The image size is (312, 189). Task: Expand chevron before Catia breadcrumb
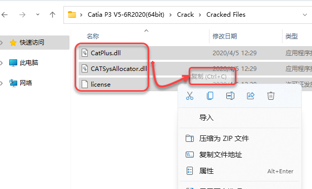(81, 15)
